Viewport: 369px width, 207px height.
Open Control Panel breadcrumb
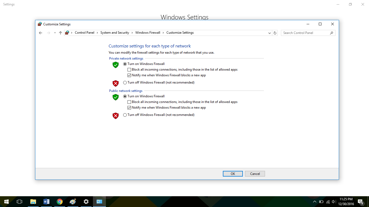(x=85, y=33)
